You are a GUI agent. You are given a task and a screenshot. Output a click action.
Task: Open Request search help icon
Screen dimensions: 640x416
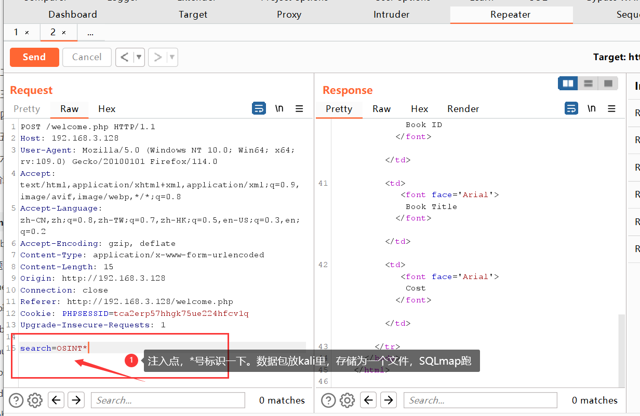click(x=17, y=400)
